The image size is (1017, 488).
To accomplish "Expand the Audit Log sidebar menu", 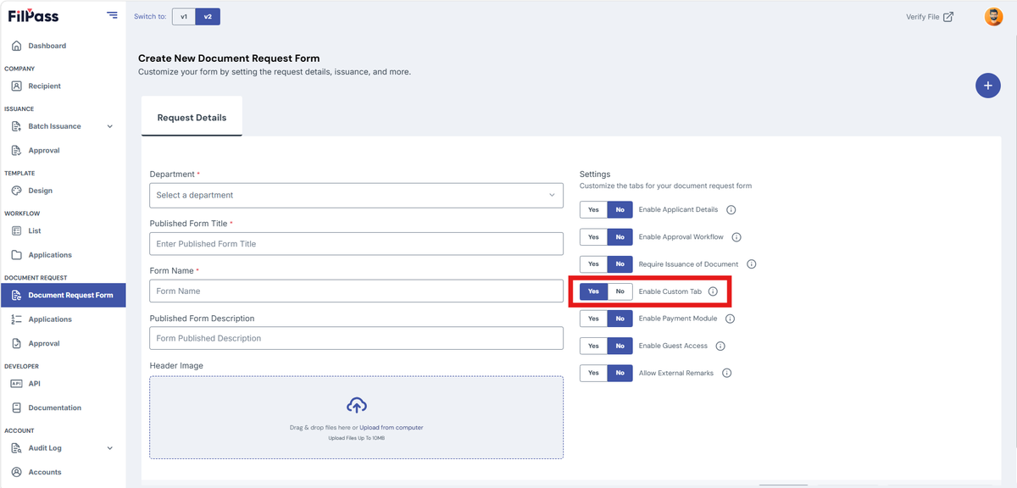I will (109, 448).
